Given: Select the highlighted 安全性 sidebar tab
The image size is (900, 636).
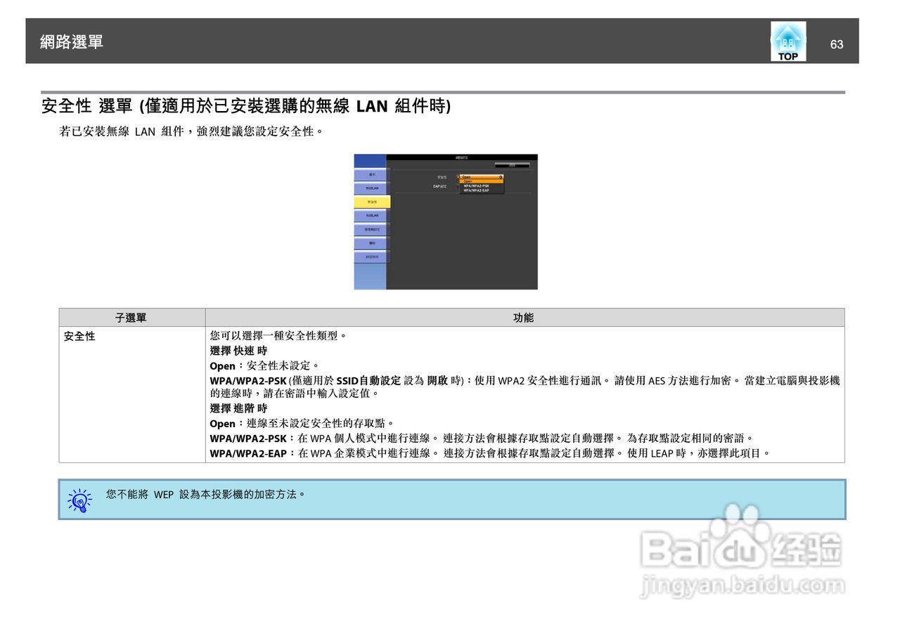Looking at the screenshot, I should [373, 202].
